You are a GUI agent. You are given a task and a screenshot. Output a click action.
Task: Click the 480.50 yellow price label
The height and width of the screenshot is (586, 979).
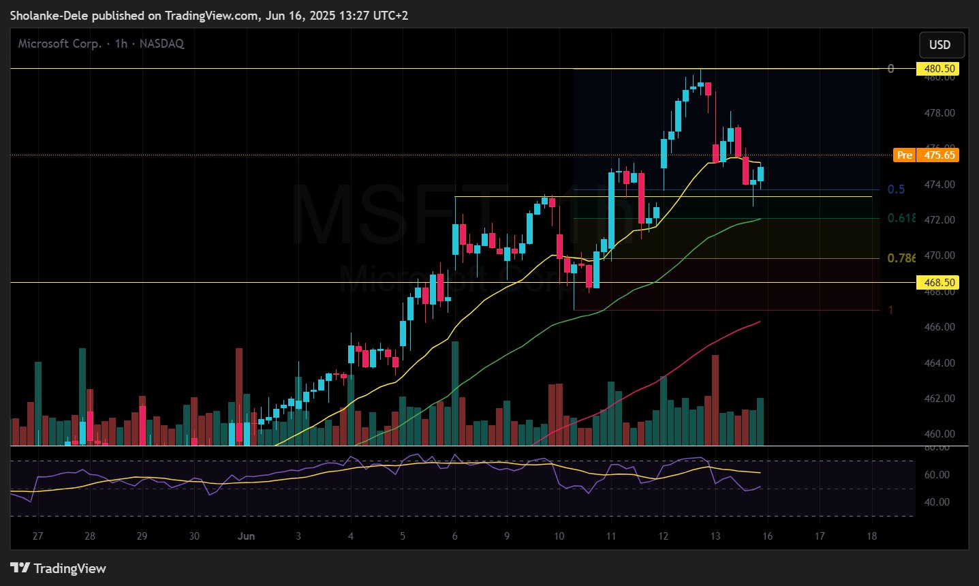pos(938,69)
